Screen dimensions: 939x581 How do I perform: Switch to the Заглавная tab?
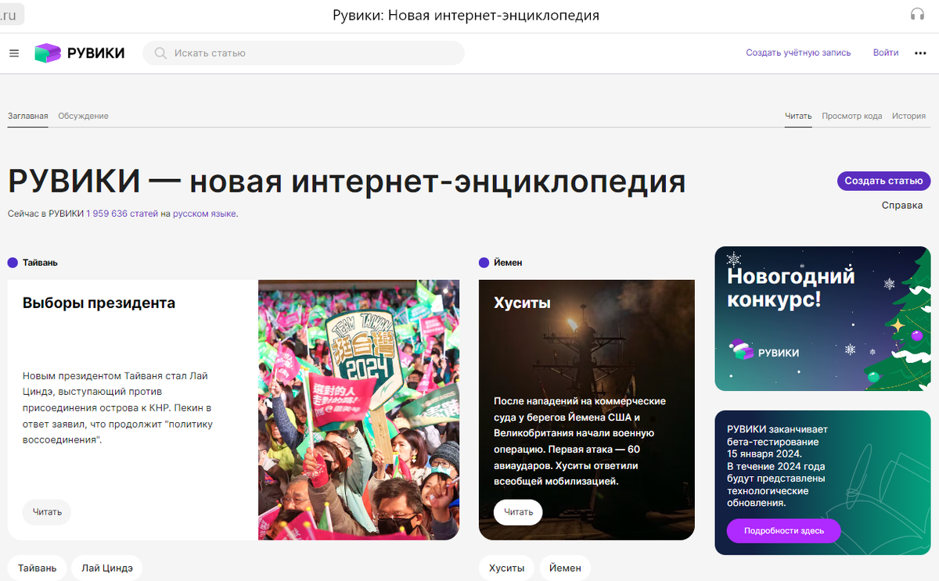[x=28, y=116]
